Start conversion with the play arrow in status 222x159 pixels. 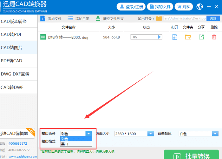(160, 37)
